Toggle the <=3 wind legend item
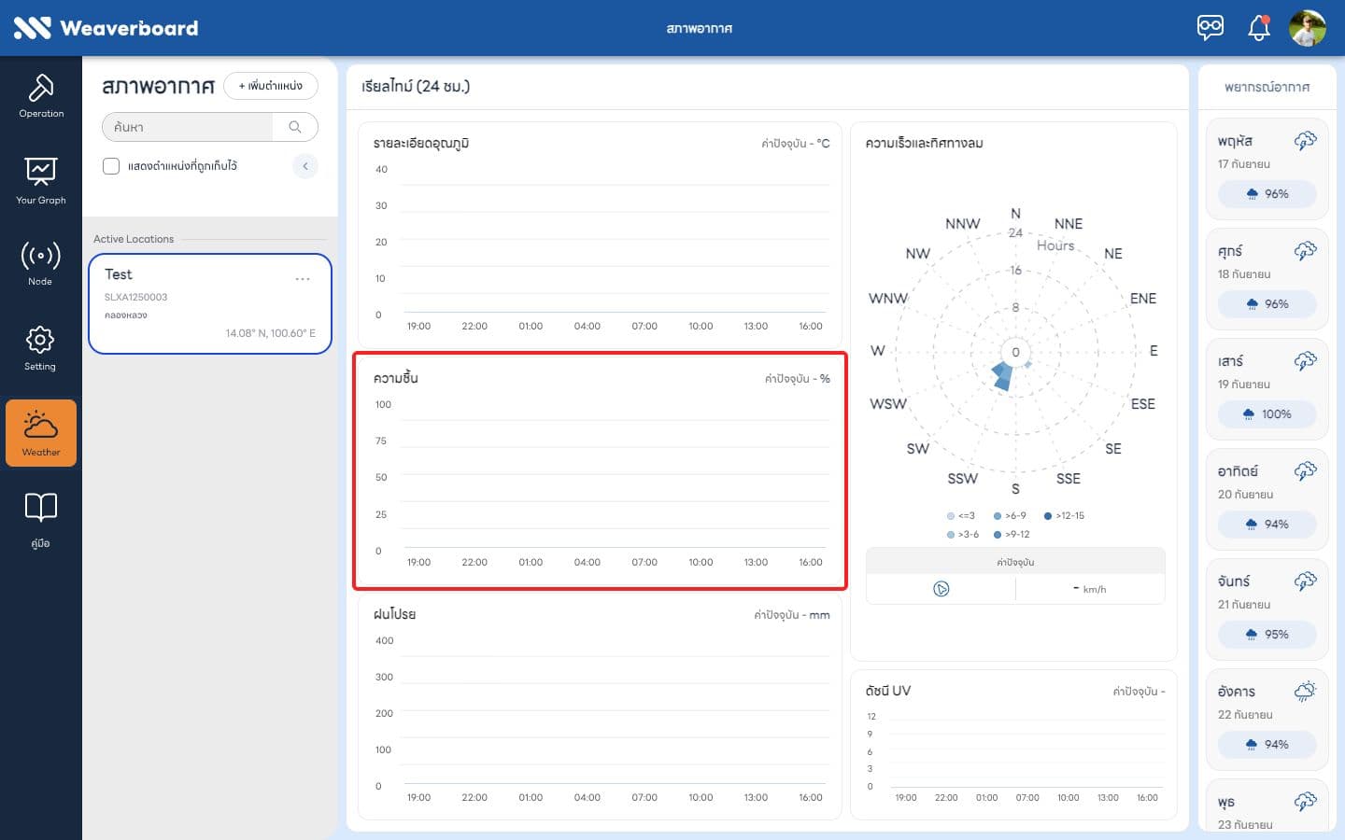This screenshot has width=1345, height=840. pyautogui.click(x=961, y=515)
